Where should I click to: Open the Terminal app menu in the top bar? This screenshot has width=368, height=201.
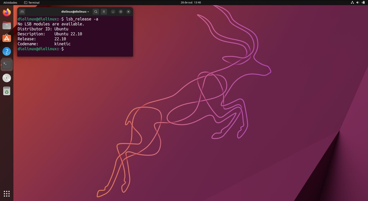(32, 2)
